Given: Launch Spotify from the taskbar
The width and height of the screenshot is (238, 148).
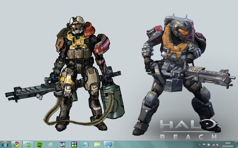Looking at the screenshot, I should tap(40, 145).
